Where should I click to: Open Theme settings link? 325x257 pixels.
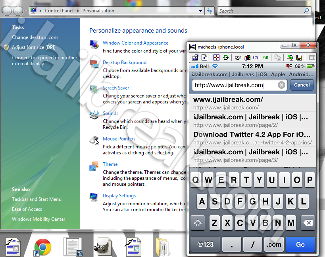pyautogui.click(x=110, y=164)
